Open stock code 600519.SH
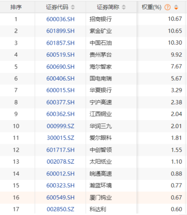The height and width of the screenshot is (215, 187). (60, 55)
